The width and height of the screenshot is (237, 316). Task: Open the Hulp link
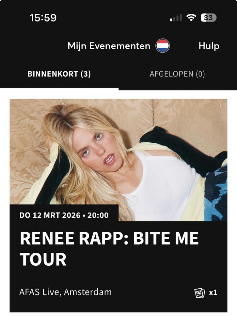click(209, 46)
